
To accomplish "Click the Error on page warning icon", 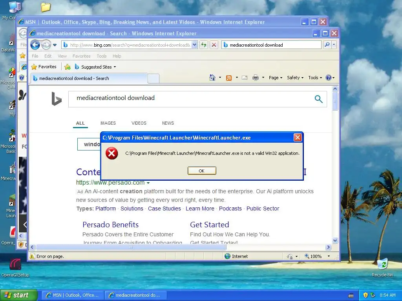I will [32, 256].
